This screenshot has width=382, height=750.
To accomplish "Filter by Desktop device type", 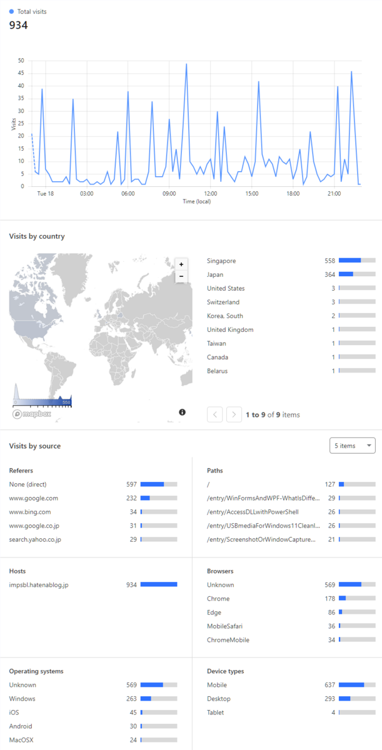I will pos(291,699).
